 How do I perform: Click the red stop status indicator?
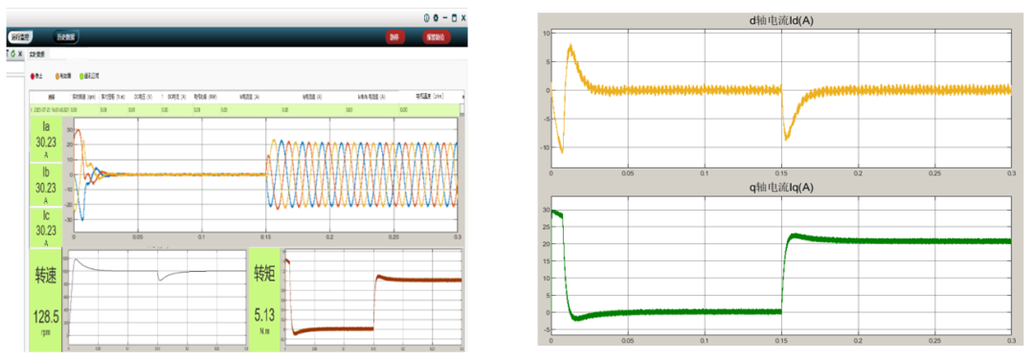coord(33,77)
